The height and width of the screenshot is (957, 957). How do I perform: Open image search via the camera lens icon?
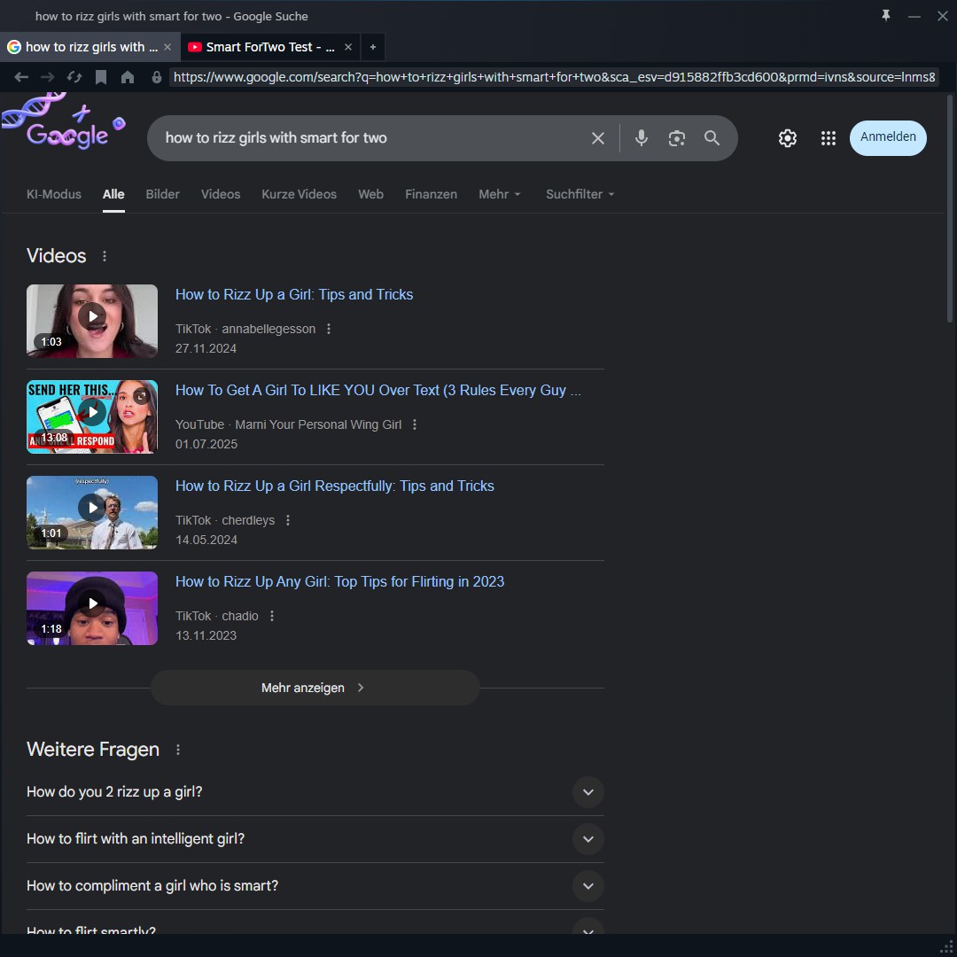676,138
